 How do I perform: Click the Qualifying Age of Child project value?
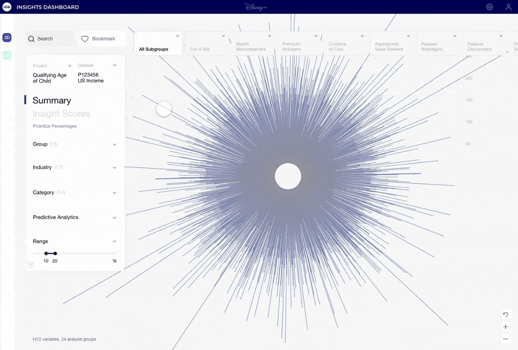click(50, 78)
